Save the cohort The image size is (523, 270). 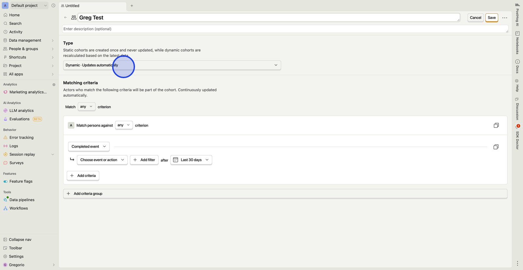point(491,18)
